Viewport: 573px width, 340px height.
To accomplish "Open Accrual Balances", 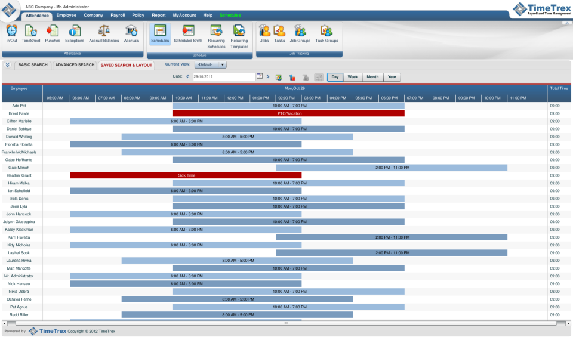I will [104, 33].
